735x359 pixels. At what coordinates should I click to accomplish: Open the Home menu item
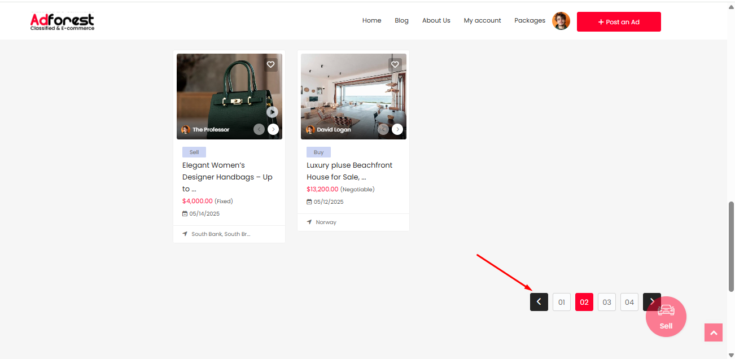(371, 21)
